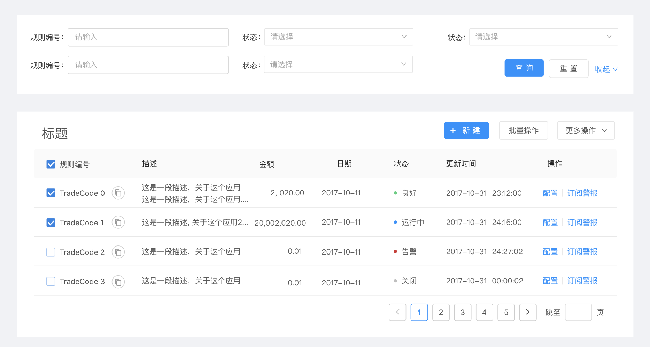Focus the first 规则编号 input field
650x347 pixels.
click(x=148, y=37)
